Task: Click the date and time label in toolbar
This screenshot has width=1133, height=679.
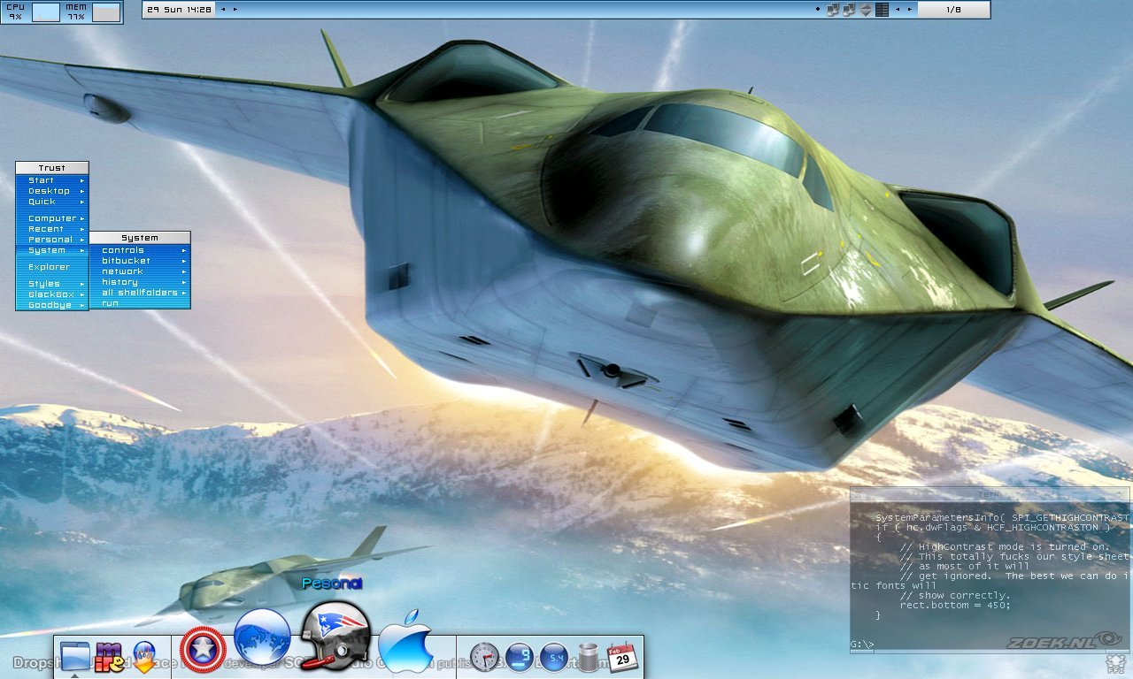Action: (180, 10)
